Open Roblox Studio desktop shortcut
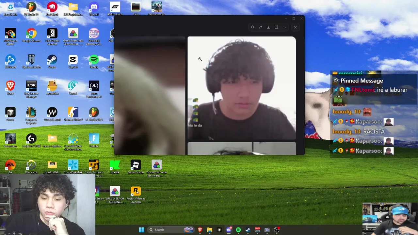 tap(136, 167)
